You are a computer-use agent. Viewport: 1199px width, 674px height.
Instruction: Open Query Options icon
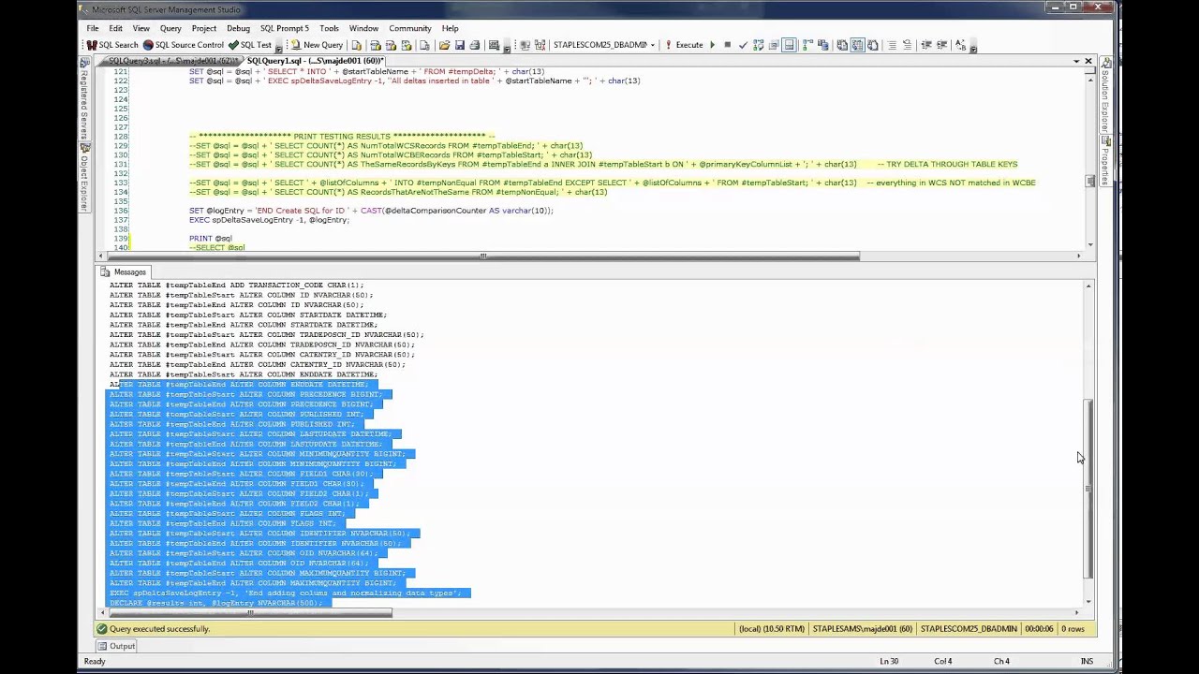pos(774,45)
